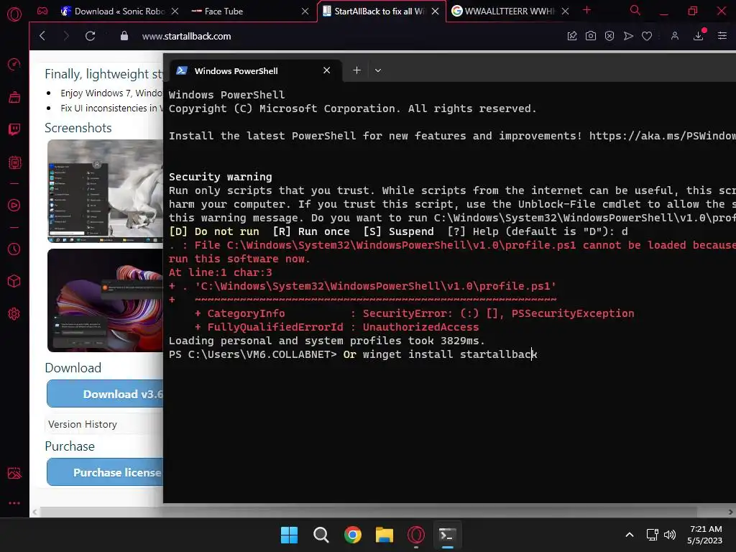Open the Version History link

82,424
